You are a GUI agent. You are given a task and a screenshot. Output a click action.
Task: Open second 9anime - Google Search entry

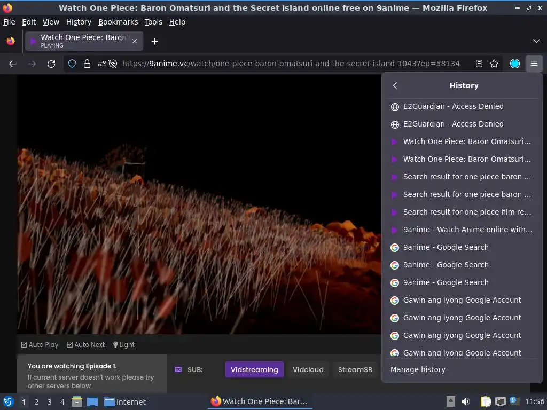click(x=462, y=265)
